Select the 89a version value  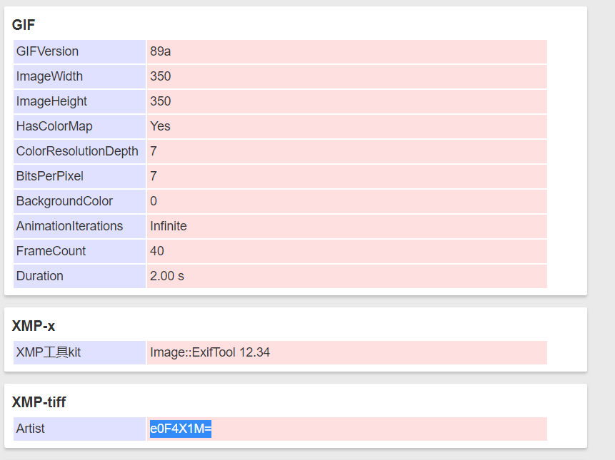[159, 51]
